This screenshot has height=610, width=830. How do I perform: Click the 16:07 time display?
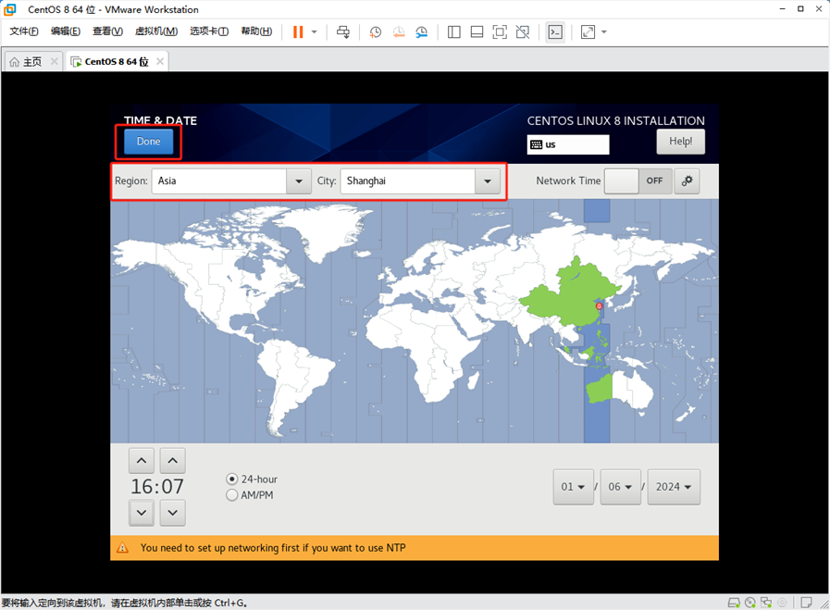(157, 487)
